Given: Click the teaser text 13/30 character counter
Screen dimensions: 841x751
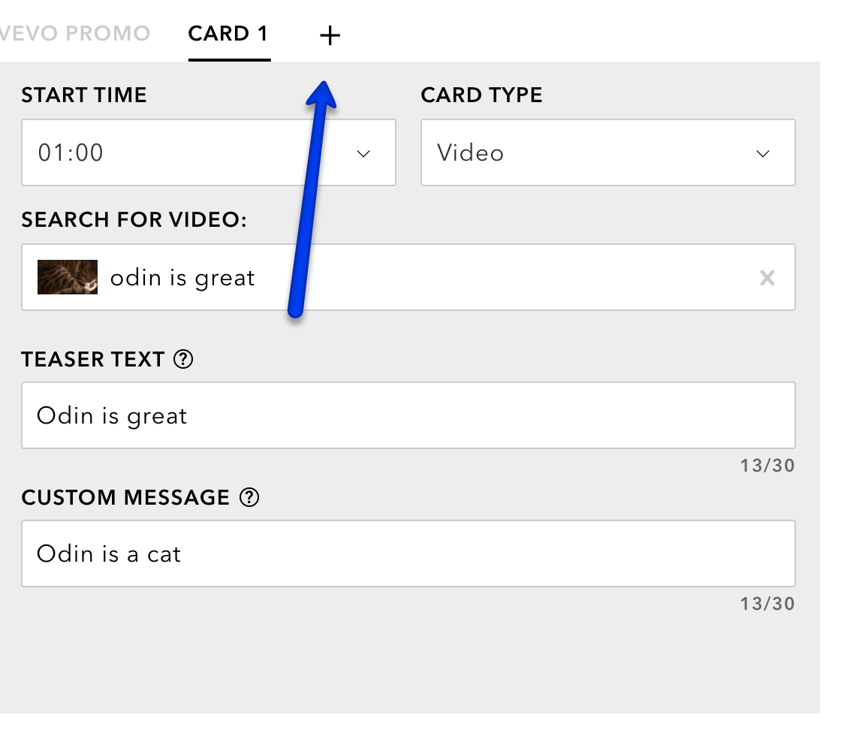Looking at the screenshot, I should pyautogui.click(x=767, y=466).
